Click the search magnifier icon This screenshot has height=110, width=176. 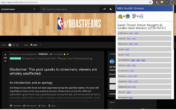[44, 9]
